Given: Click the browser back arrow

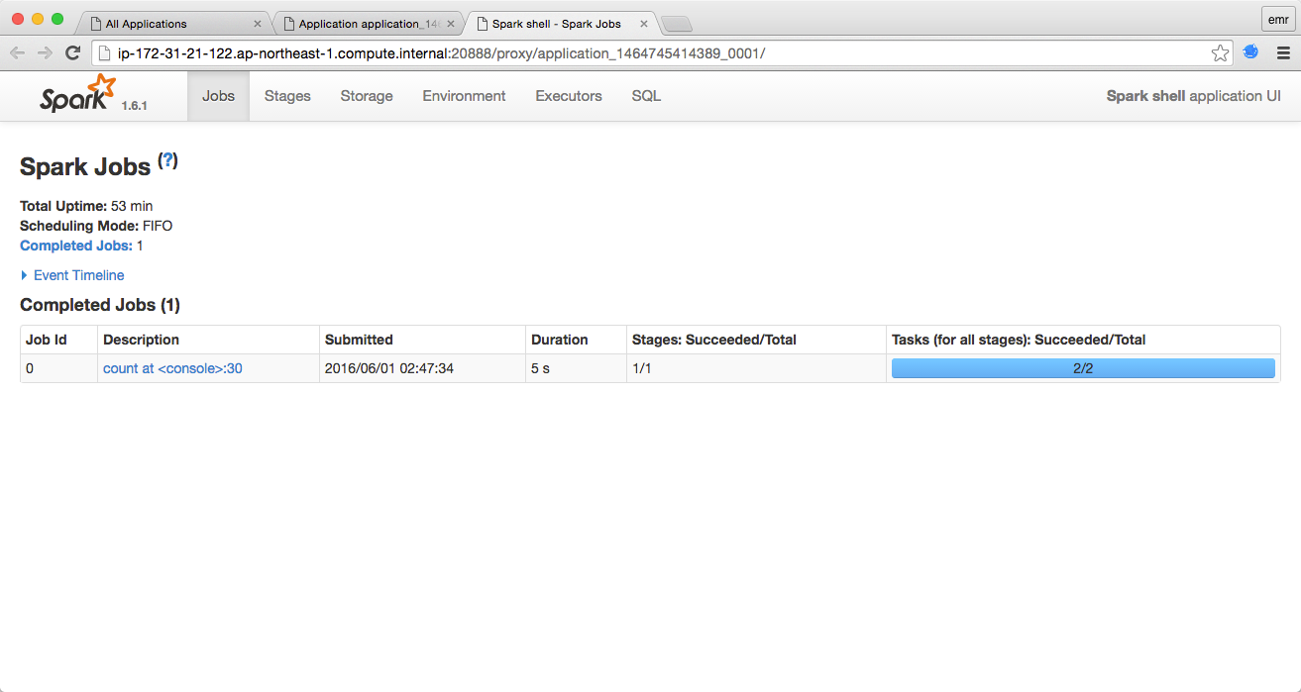Looking at the screenshot, I should 17,52.
